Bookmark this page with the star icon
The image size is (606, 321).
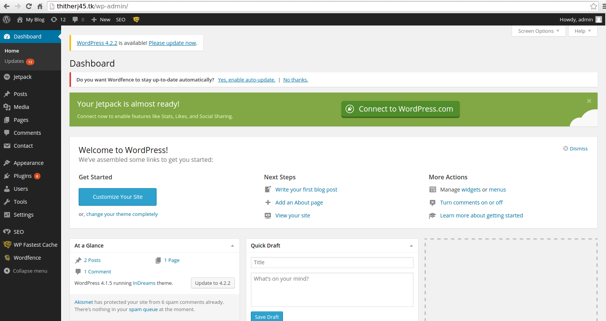[593, 6]
